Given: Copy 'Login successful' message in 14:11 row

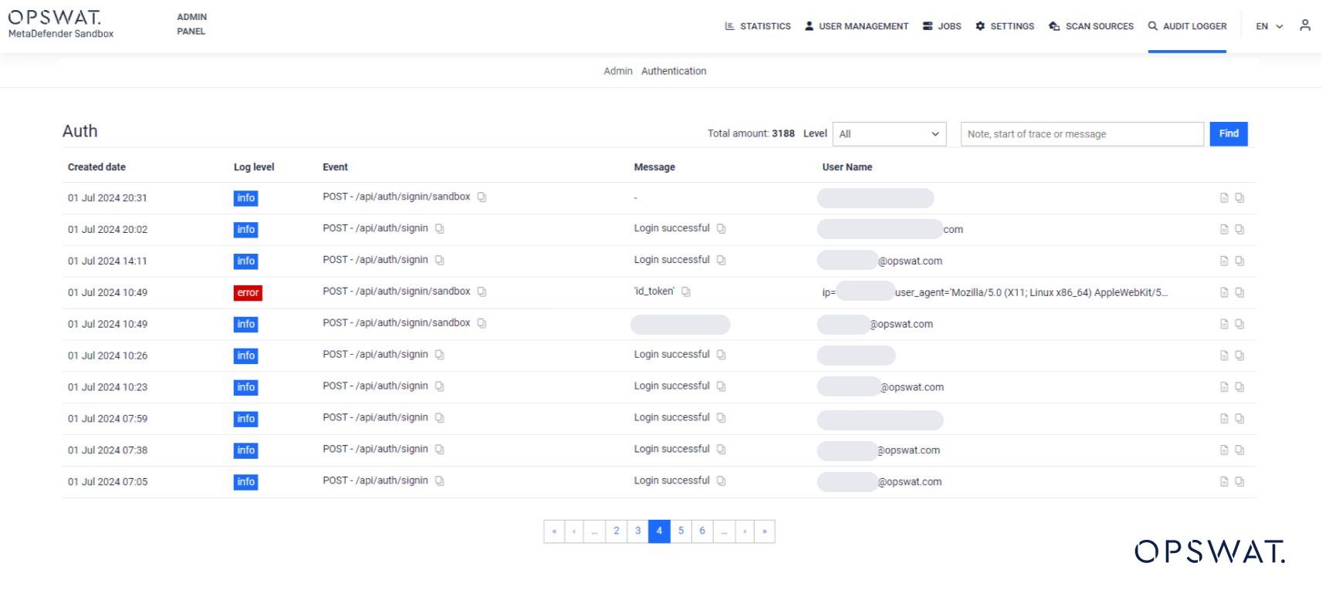Looking at the screenshot, I should pos(721,261).
